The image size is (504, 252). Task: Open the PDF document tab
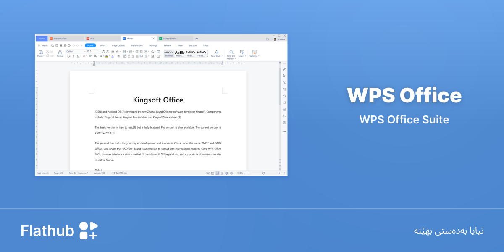point(102,38)
